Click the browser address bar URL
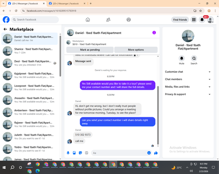Screen dimensions: 219x174 [51, 11]
